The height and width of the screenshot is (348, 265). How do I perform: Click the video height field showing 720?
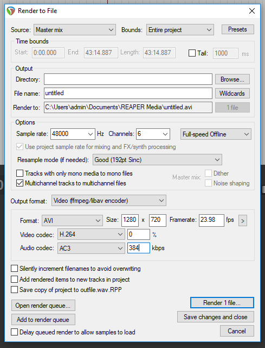pos(158,220)
